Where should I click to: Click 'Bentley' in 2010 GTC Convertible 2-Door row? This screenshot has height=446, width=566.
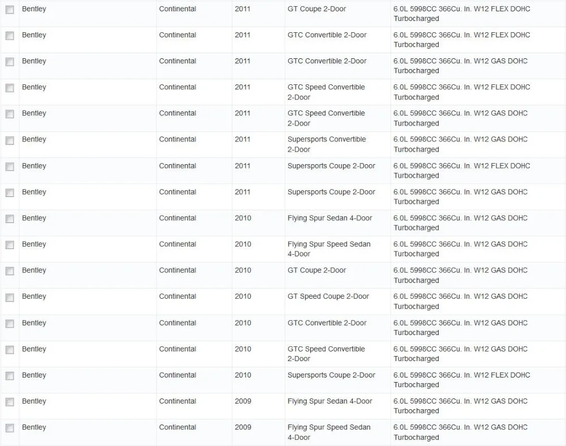[x=34, y=323]
